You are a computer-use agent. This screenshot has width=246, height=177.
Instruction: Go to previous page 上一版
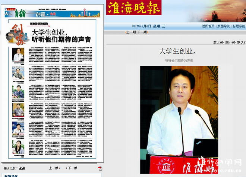tap(54, 168)
